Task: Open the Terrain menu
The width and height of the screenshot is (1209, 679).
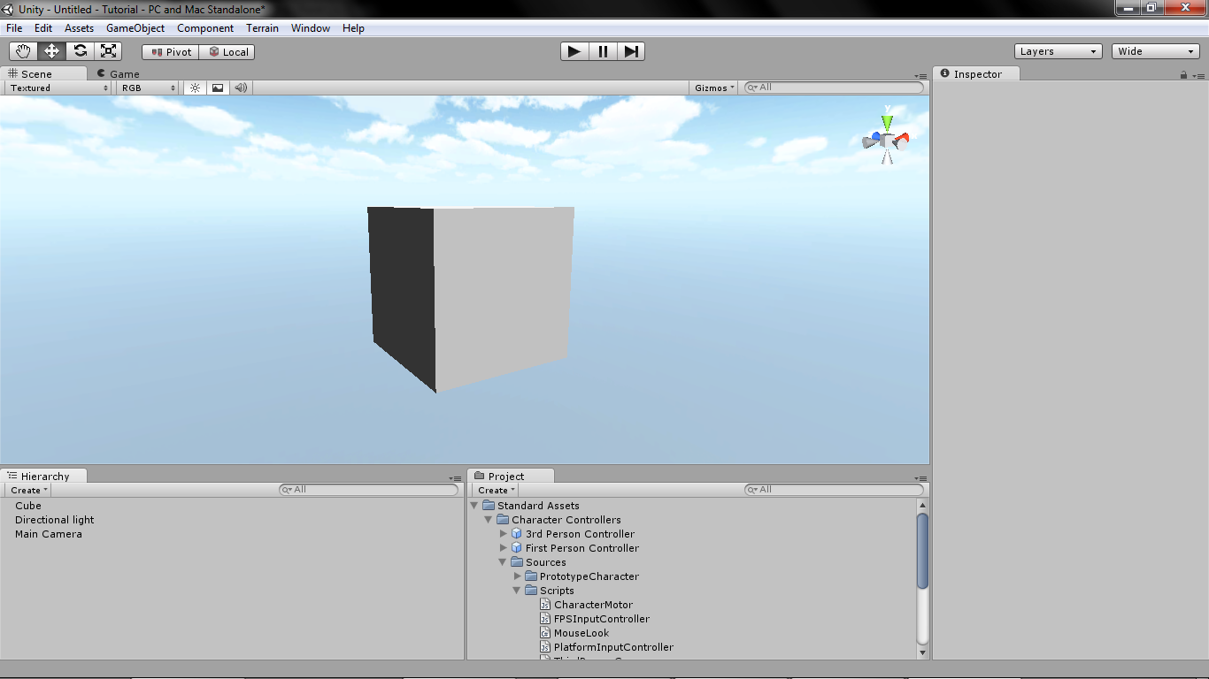Action: [262, 28]
